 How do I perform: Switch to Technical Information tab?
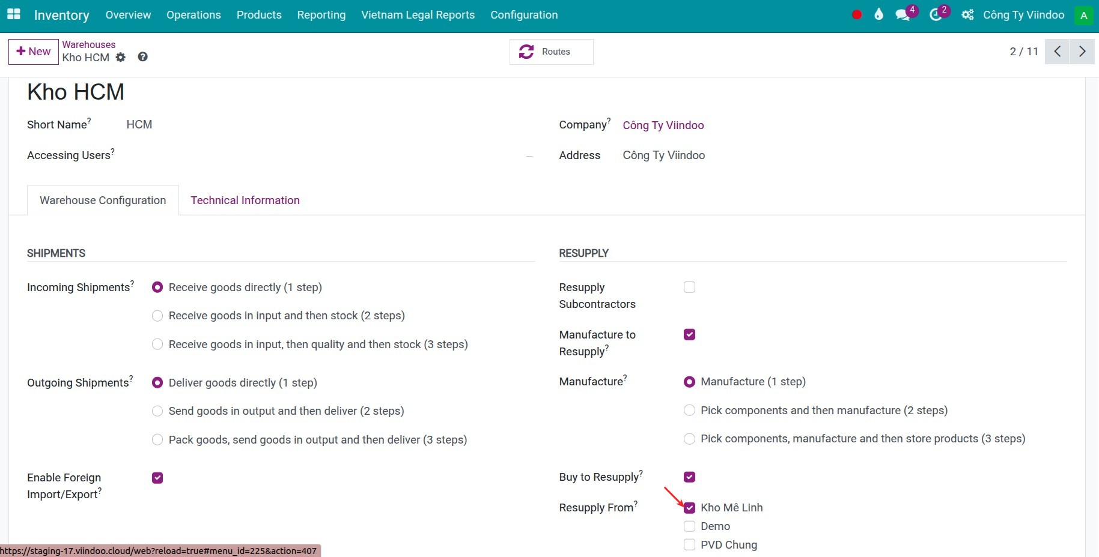(x=245, y=200)
